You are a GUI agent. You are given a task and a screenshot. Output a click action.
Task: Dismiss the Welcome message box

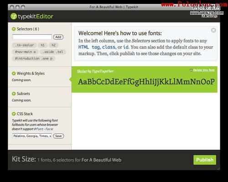click(x=213, y=30)
